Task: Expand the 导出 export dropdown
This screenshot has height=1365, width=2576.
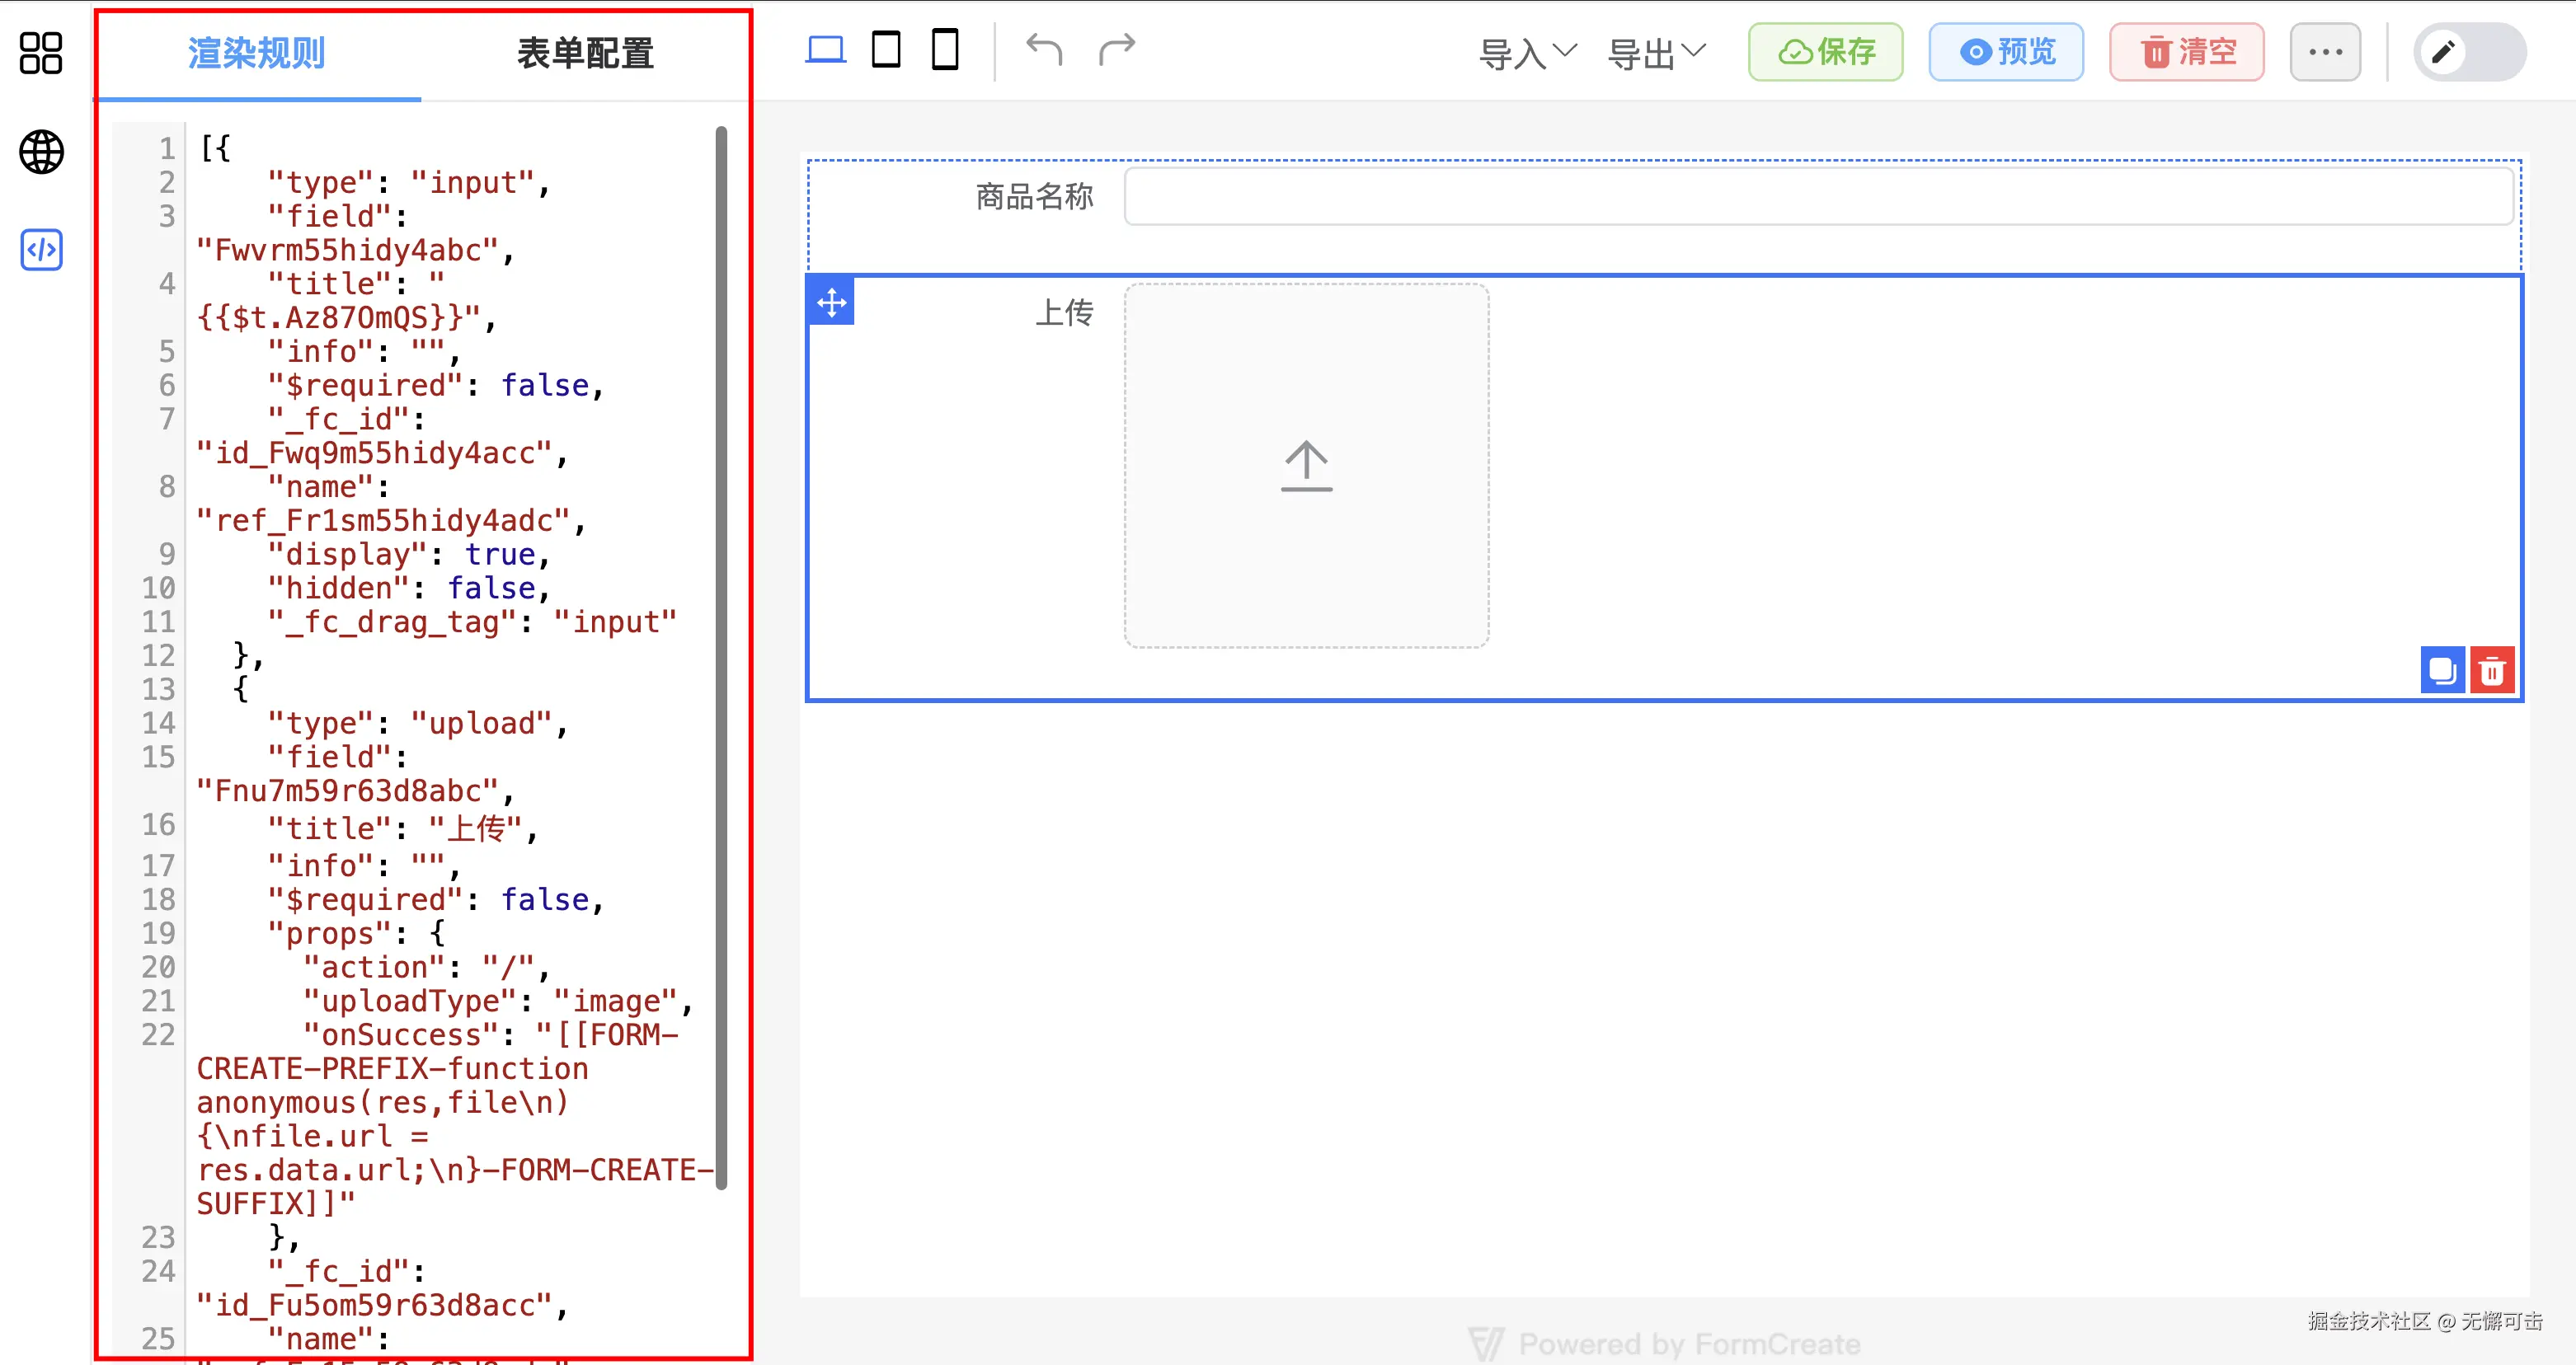Action: point(1656,53)
